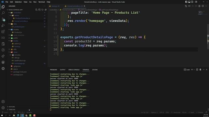Collapse all folders in Explorer
Image resolution: width=209 pixels, height=117 pixels.
tap(46, 10)
